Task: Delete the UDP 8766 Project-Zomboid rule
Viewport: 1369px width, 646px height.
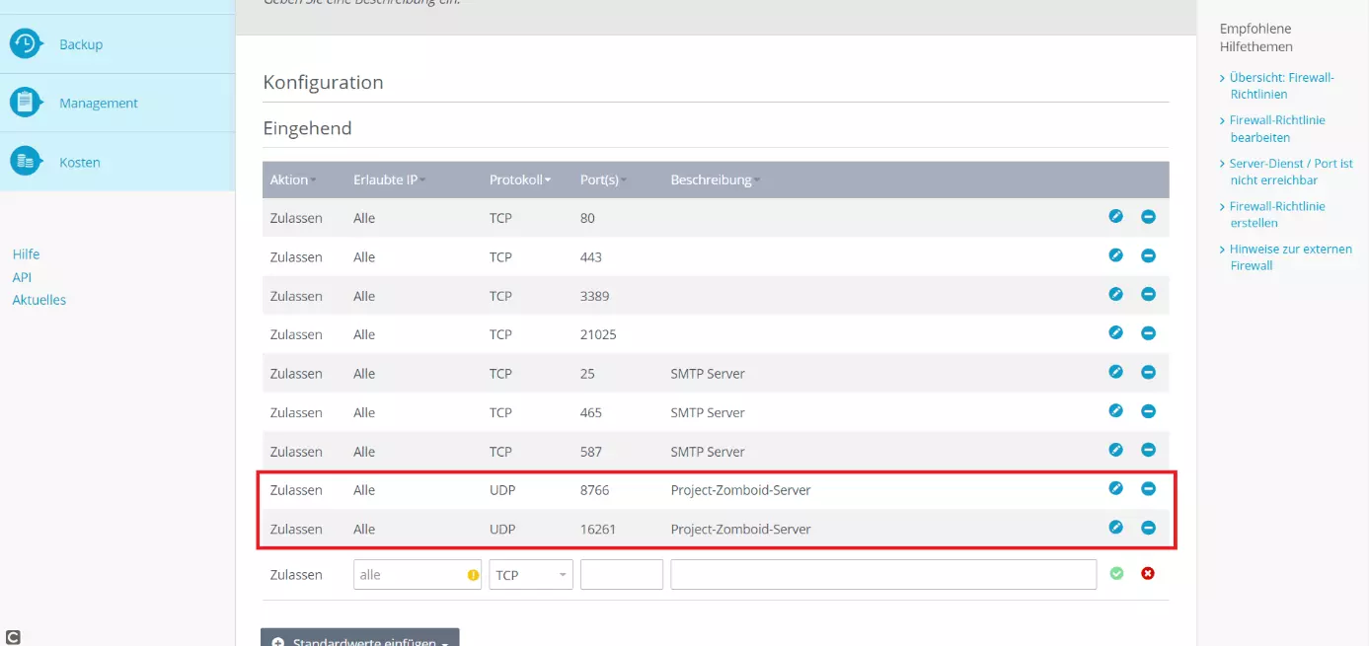Action: pyautogui.click(x=1148, y=488)
